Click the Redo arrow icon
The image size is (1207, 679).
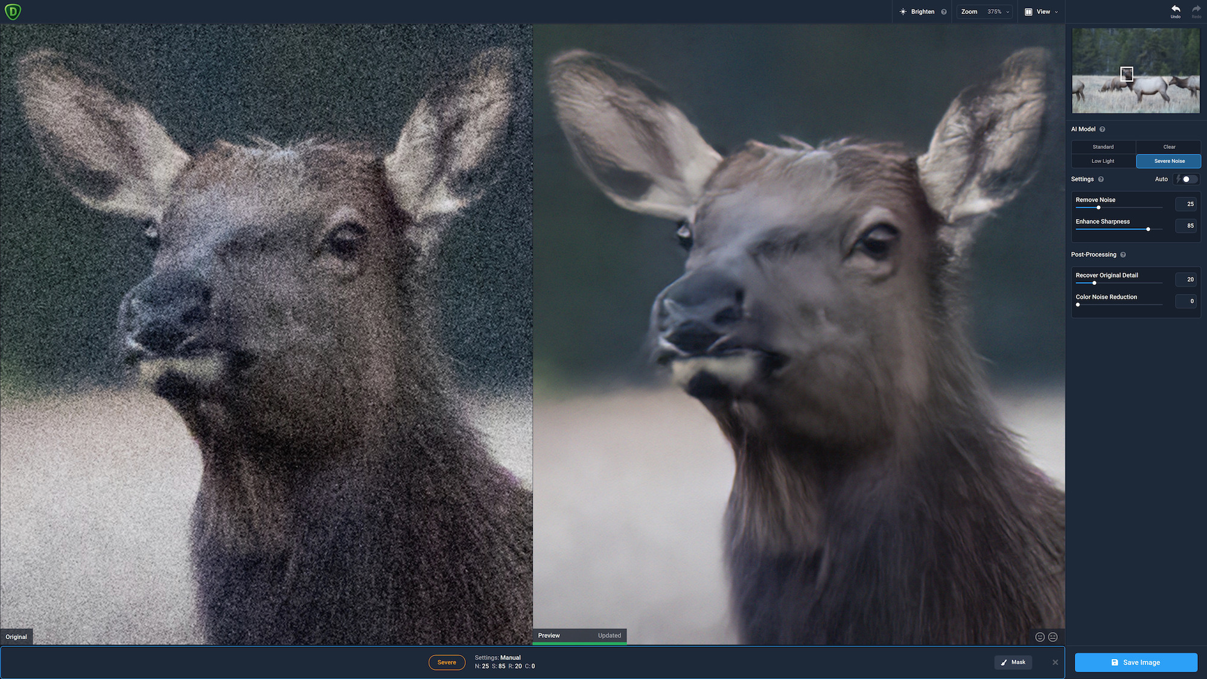1196,10
